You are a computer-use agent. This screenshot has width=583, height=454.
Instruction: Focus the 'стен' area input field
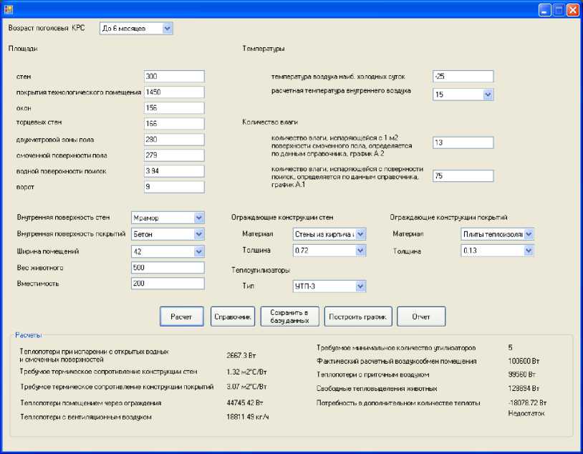(174, 76)
